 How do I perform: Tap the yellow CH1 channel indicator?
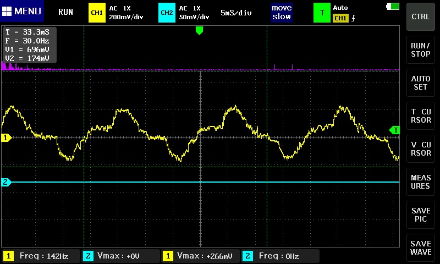point(96,12)
